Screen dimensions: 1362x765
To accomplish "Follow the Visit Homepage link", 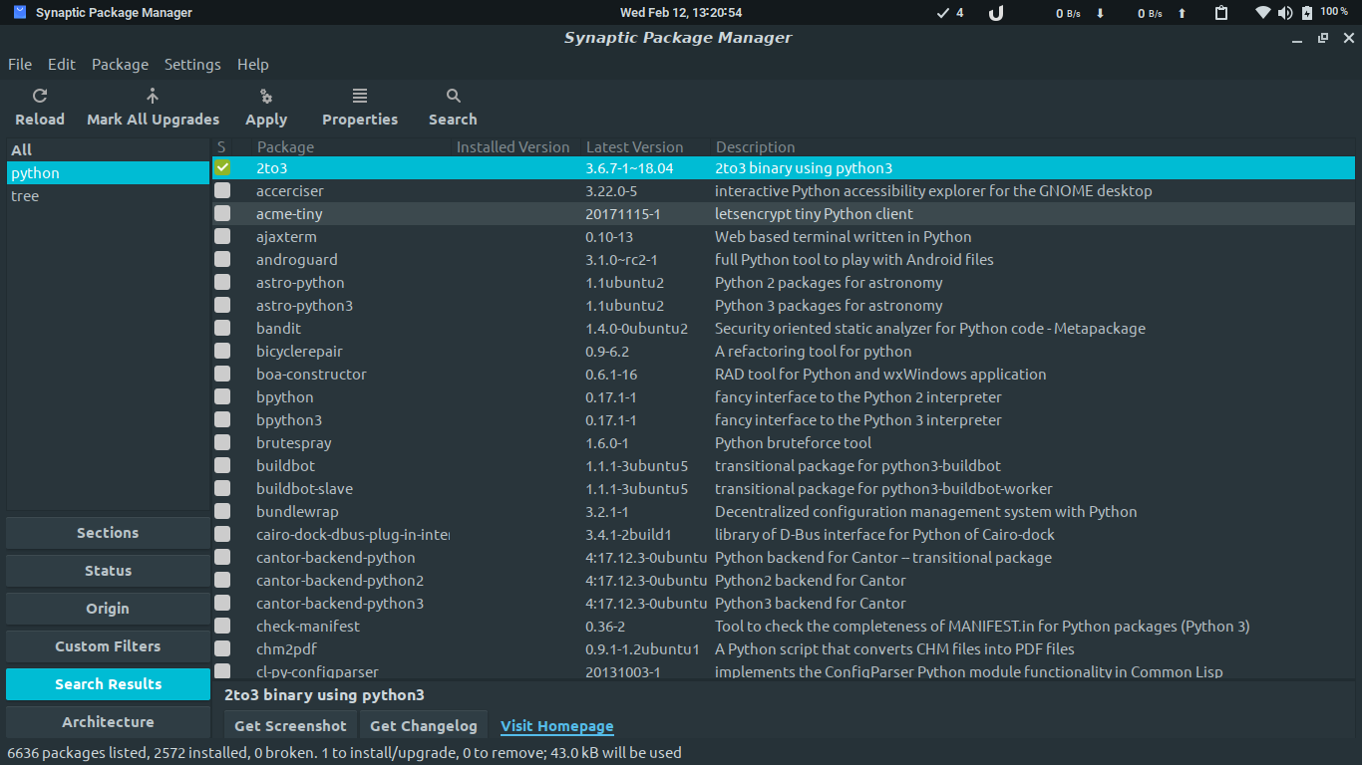I will click(557, 726).
